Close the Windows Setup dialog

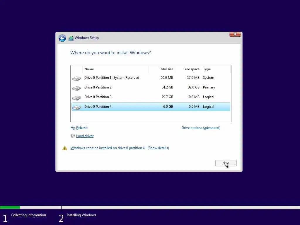235,34
